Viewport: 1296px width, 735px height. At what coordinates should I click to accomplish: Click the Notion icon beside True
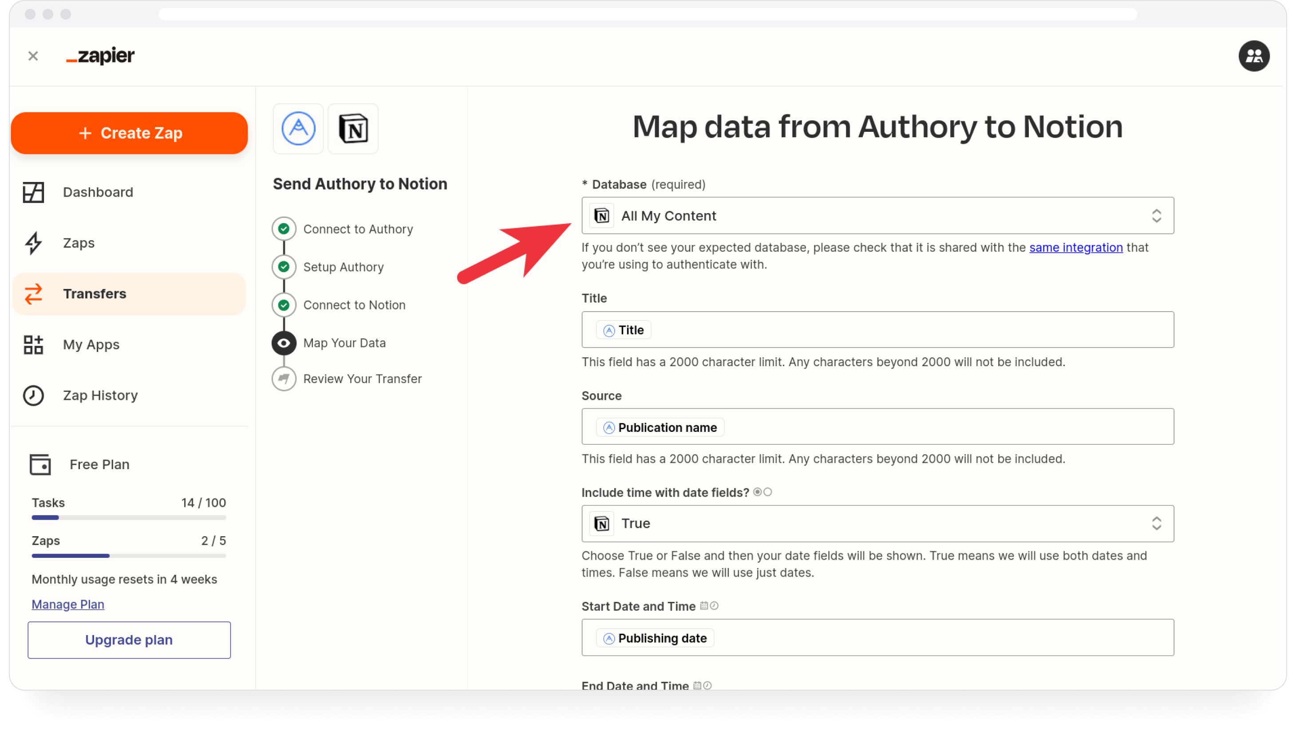point(601,524)
